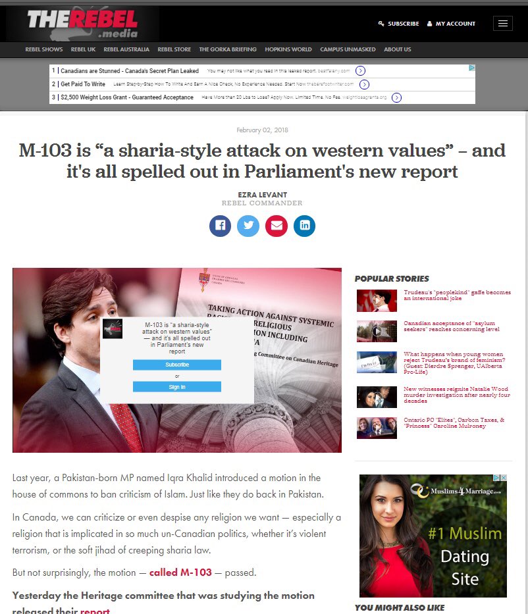Click AdChoices icon on top banner ad
528x614 pixels.
point(471,68)
